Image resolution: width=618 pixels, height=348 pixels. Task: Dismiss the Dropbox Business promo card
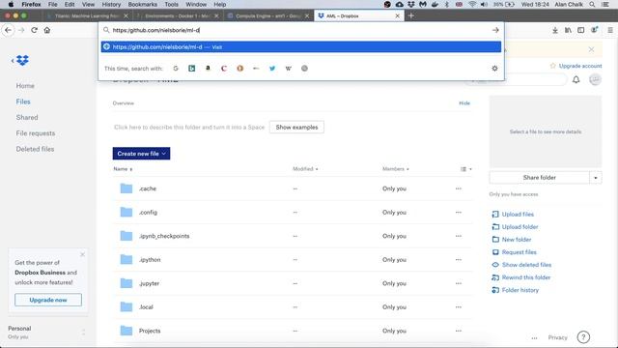[82, 254]
